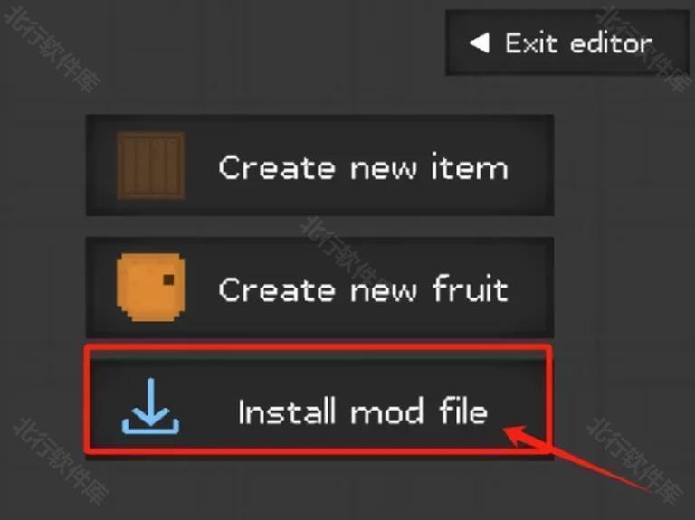
Task: Click the "Install mod file" text
Action: coord(363,411)
